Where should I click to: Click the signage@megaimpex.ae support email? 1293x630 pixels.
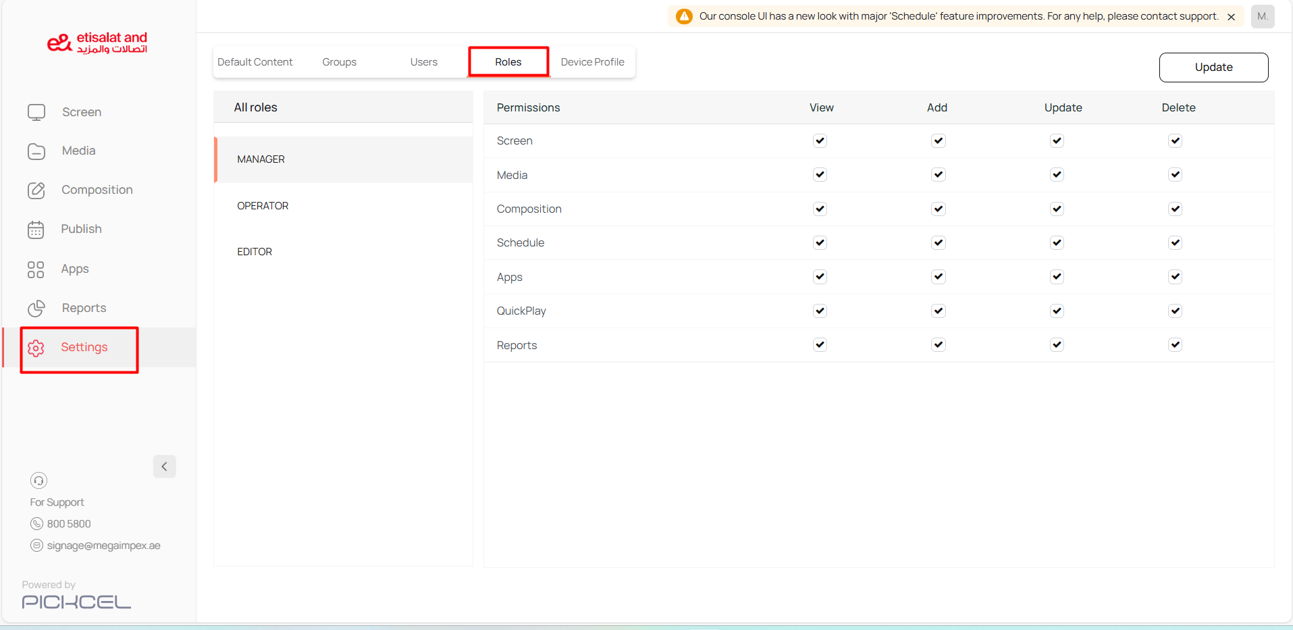point(103,546)
